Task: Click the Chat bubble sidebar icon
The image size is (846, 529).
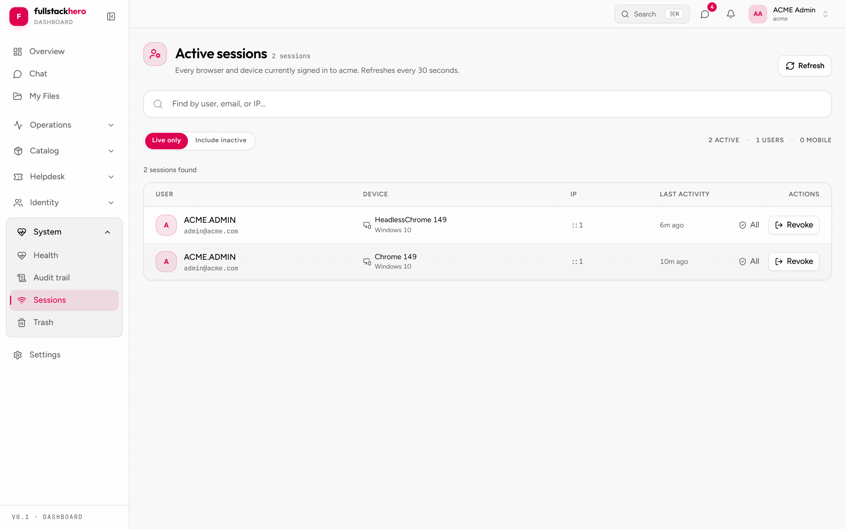Action: point(18,74)
